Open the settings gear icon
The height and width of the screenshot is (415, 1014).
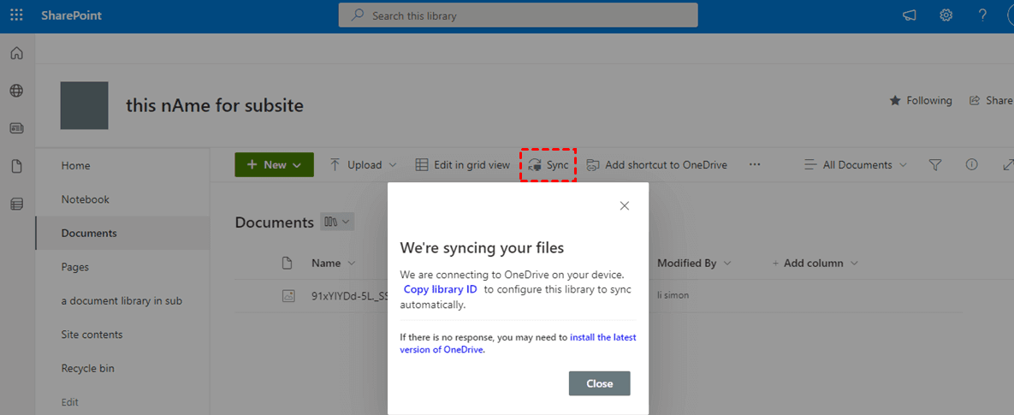(946, 15)
